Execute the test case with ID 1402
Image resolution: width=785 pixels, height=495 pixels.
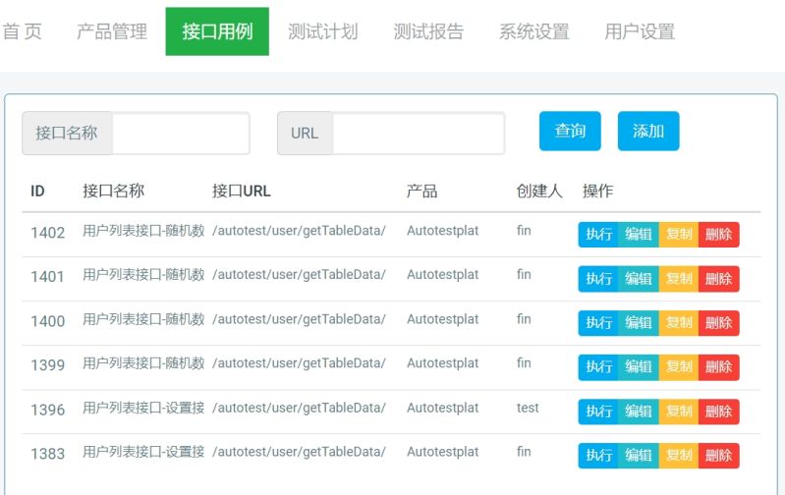click(x=598, y=234)
